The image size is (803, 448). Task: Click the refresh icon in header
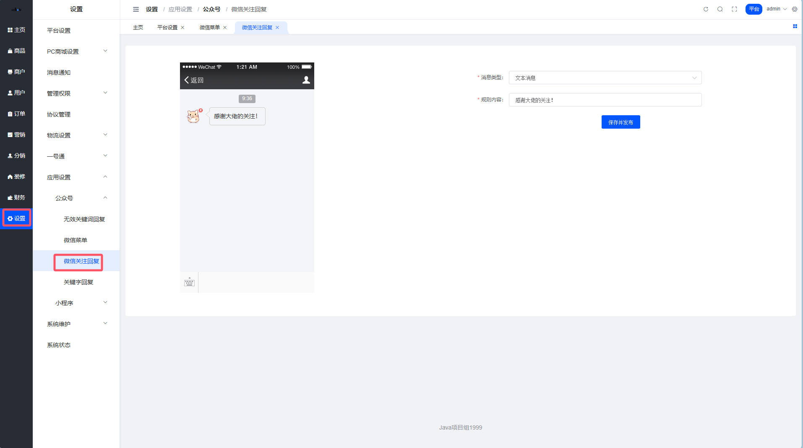coord(706,9)
